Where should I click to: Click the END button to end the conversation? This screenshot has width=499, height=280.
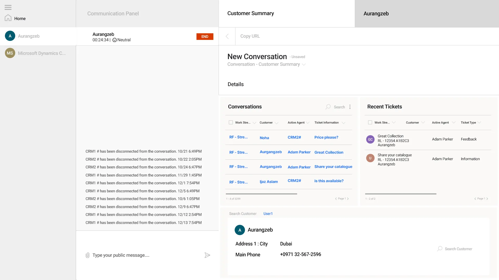[205, 37]
